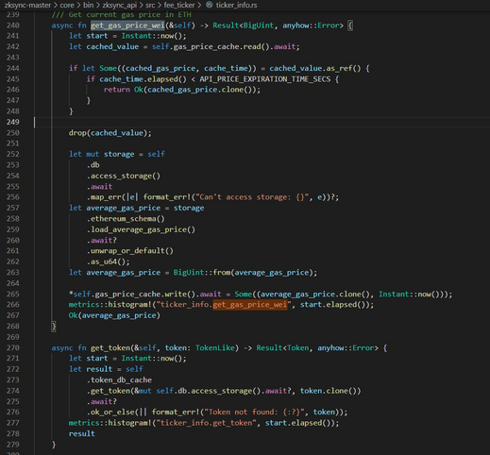Click the src breadcrumb segment
The image size is (490, 455).
tap(150, 5)
